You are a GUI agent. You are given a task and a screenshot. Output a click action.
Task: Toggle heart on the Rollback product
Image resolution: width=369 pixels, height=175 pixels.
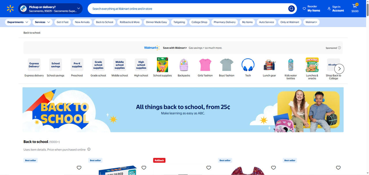[209, 168]
